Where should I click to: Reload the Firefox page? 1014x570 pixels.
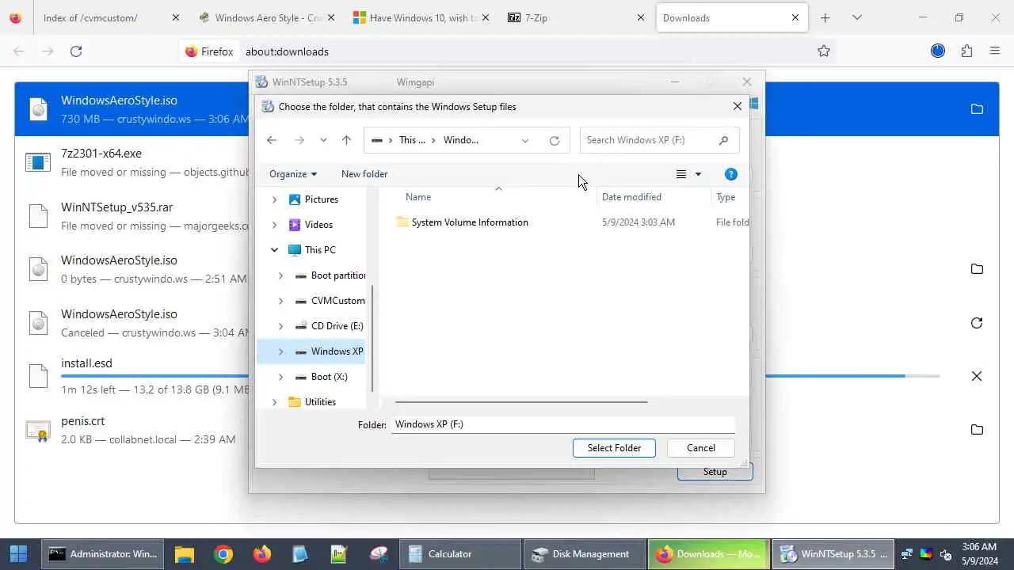pyautogui.click(x=76, y=51)
